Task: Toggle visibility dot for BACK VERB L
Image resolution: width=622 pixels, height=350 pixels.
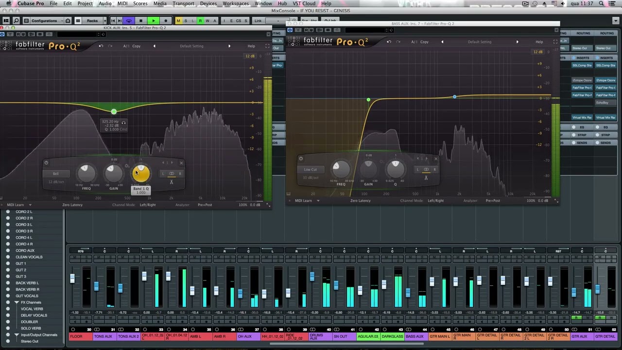Action: click(x=8, y=283)
